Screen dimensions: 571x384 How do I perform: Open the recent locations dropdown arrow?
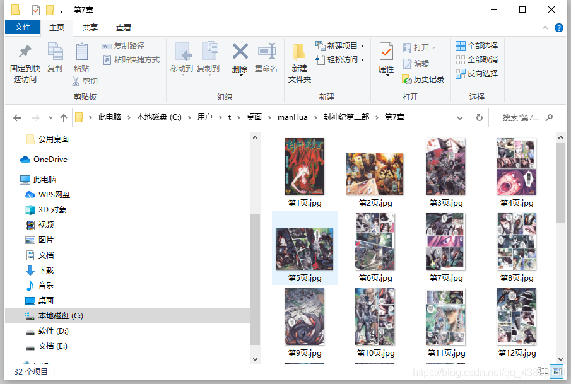point(50,117)
